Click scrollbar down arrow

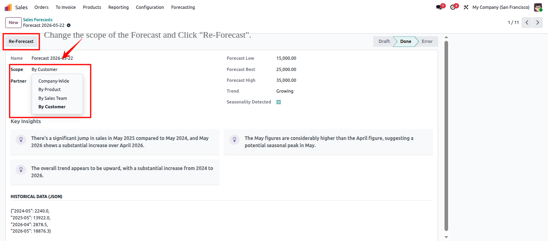tap(447, 237)
